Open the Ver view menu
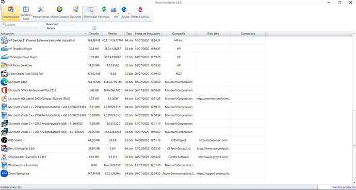This screenshot has width=356, height=190. (115, 13)
